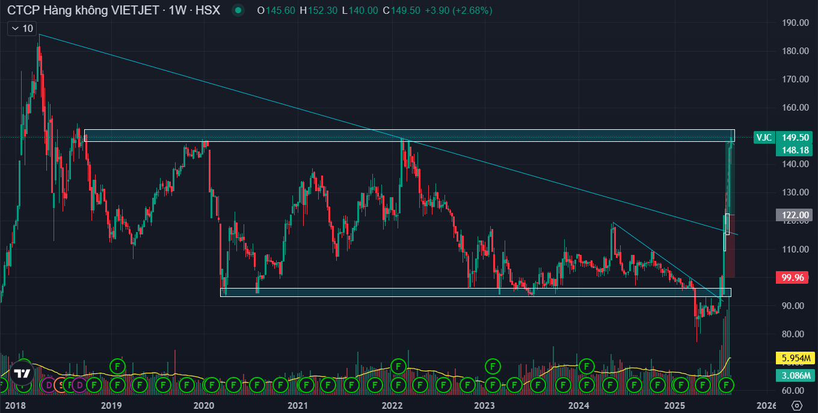818x413 pixels.
Task: Click the 180.00 price scale label
Action: 795,51
